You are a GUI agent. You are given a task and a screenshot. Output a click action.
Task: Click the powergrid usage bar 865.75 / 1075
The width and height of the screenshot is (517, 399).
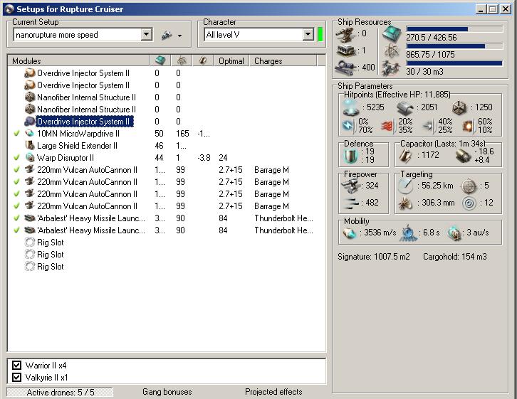[454, 46]
